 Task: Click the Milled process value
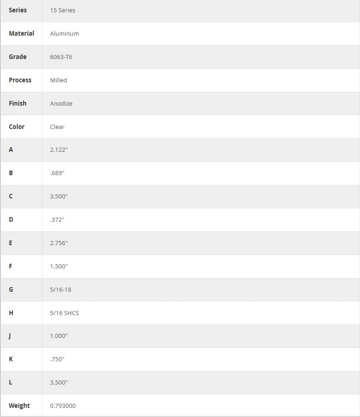click(x=58, y=80)
